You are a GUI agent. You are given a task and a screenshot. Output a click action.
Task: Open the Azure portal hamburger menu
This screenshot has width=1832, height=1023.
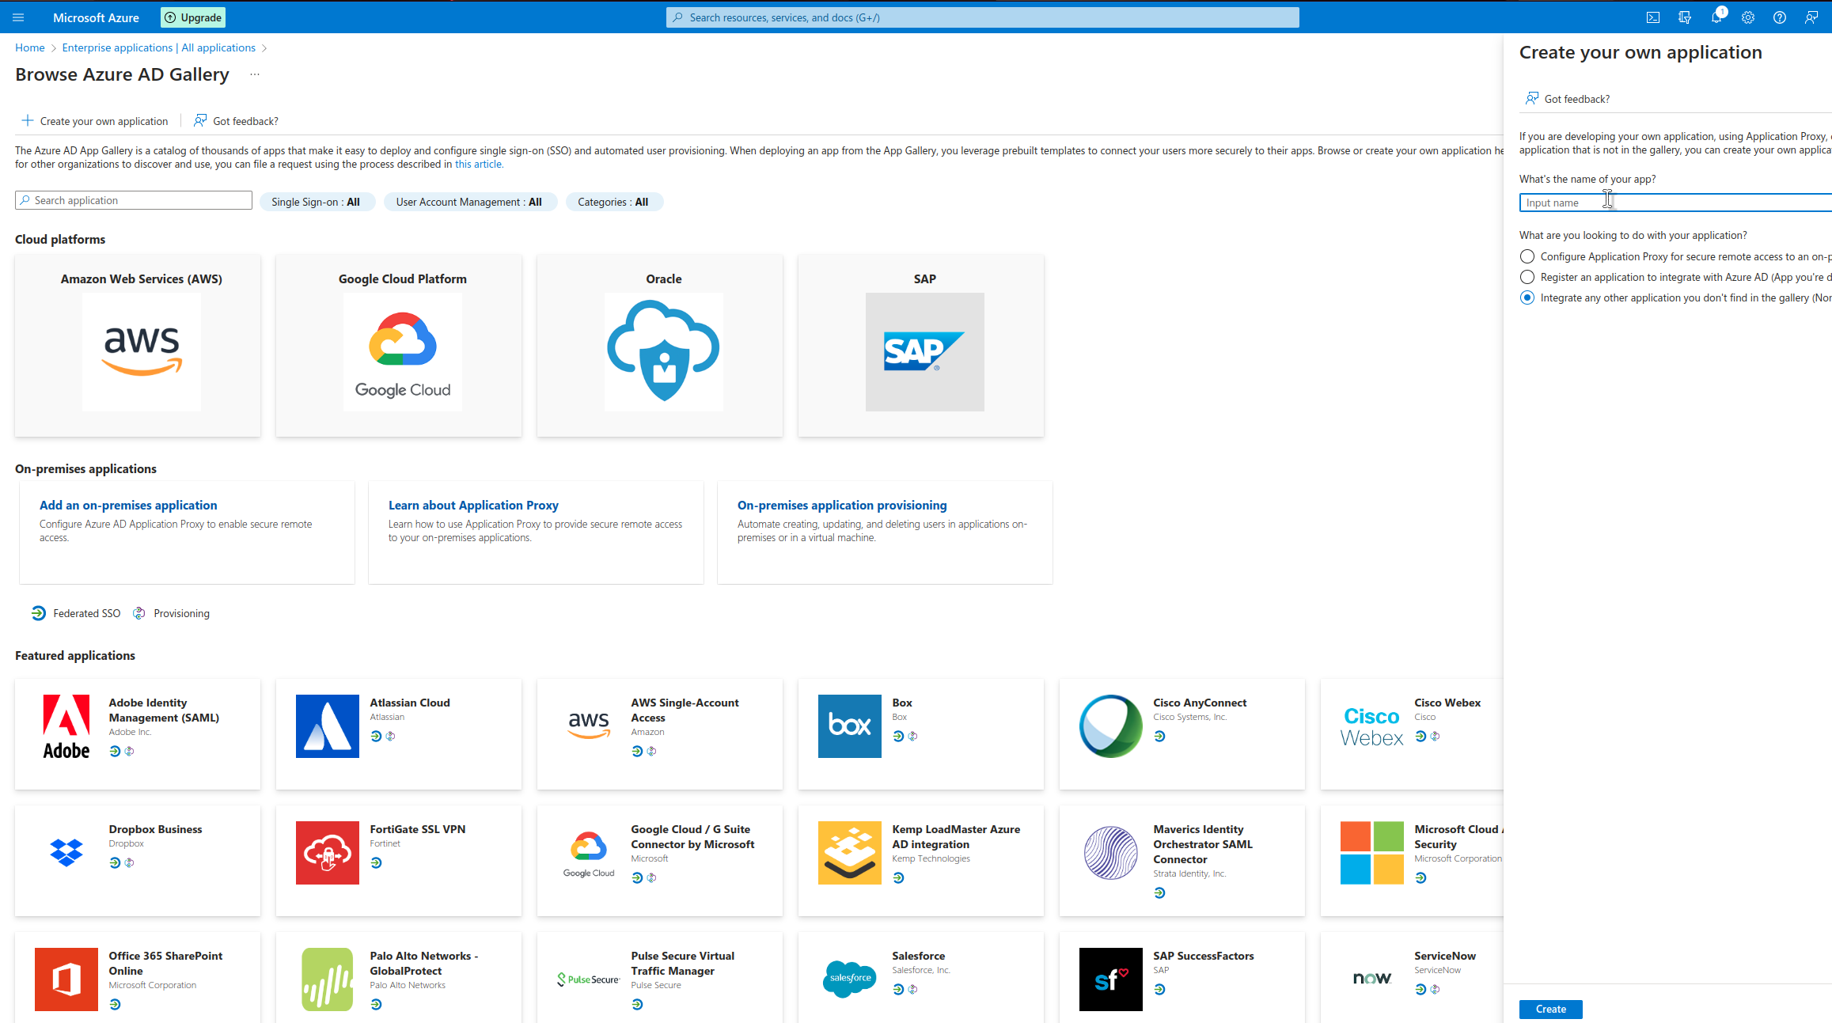tap(18, 17)
